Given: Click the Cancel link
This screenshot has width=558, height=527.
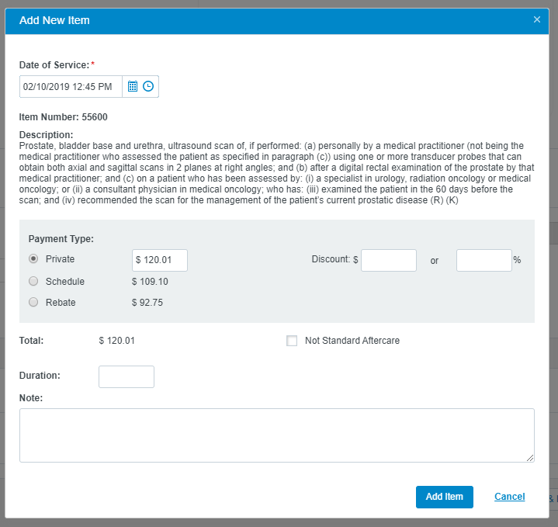Looking at the screenshot, I should point(510,497).
